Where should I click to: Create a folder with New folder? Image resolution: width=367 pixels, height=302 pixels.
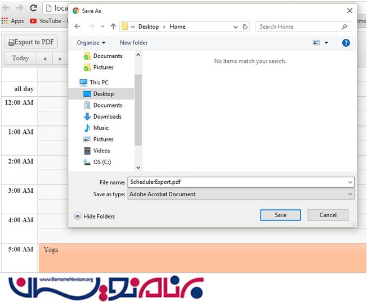pyautogui.click(x=133, y=43)
